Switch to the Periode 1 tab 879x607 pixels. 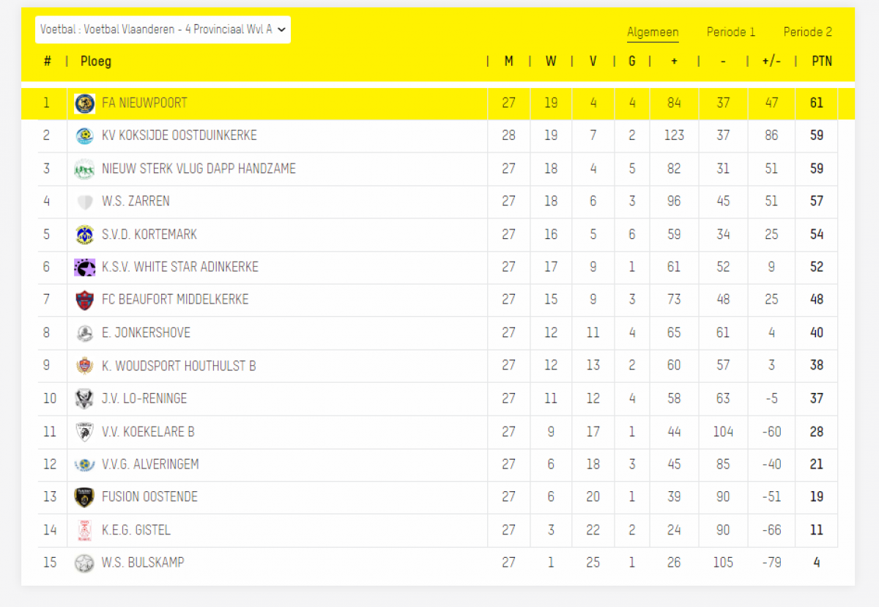tap(731, 32)
